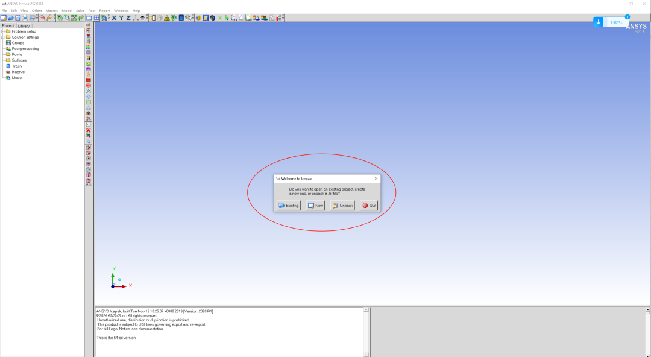Open the View menu
This screenshot has width=651, height=357.
(25, 11)
